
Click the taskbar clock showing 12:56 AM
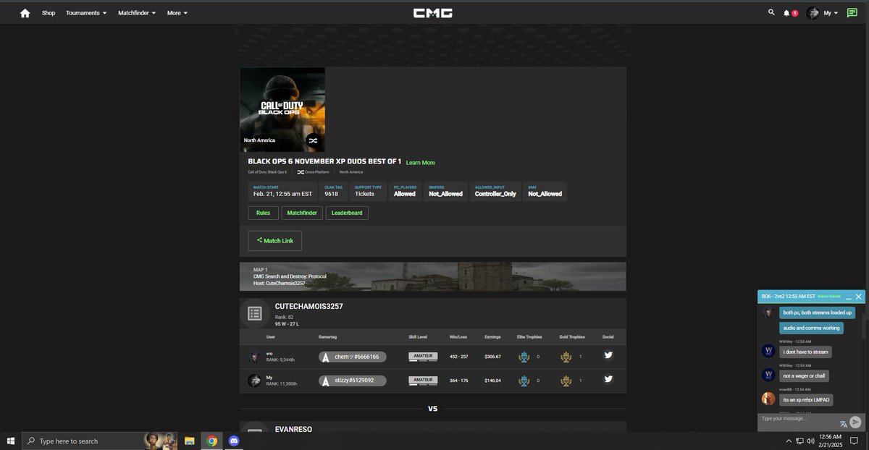coord(831,441)
